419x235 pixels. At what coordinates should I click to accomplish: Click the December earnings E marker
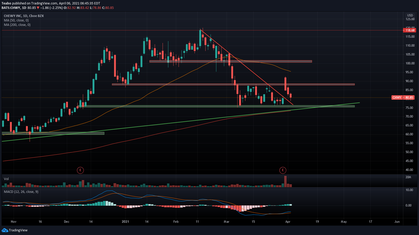[x=80, y=170]
